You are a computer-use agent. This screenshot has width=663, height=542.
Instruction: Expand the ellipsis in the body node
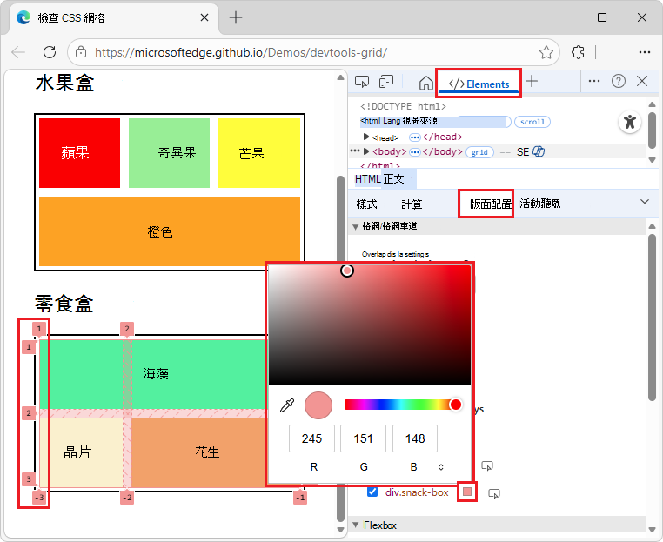click(415, 151)
